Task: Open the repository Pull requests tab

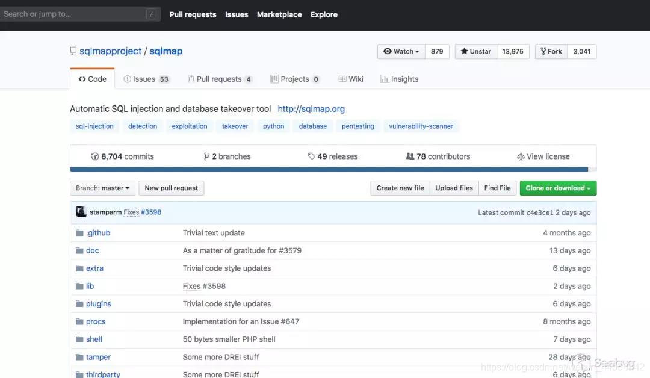Action: 220,79
